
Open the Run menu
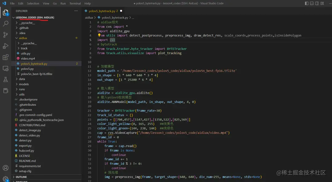[x=63, y=3]
